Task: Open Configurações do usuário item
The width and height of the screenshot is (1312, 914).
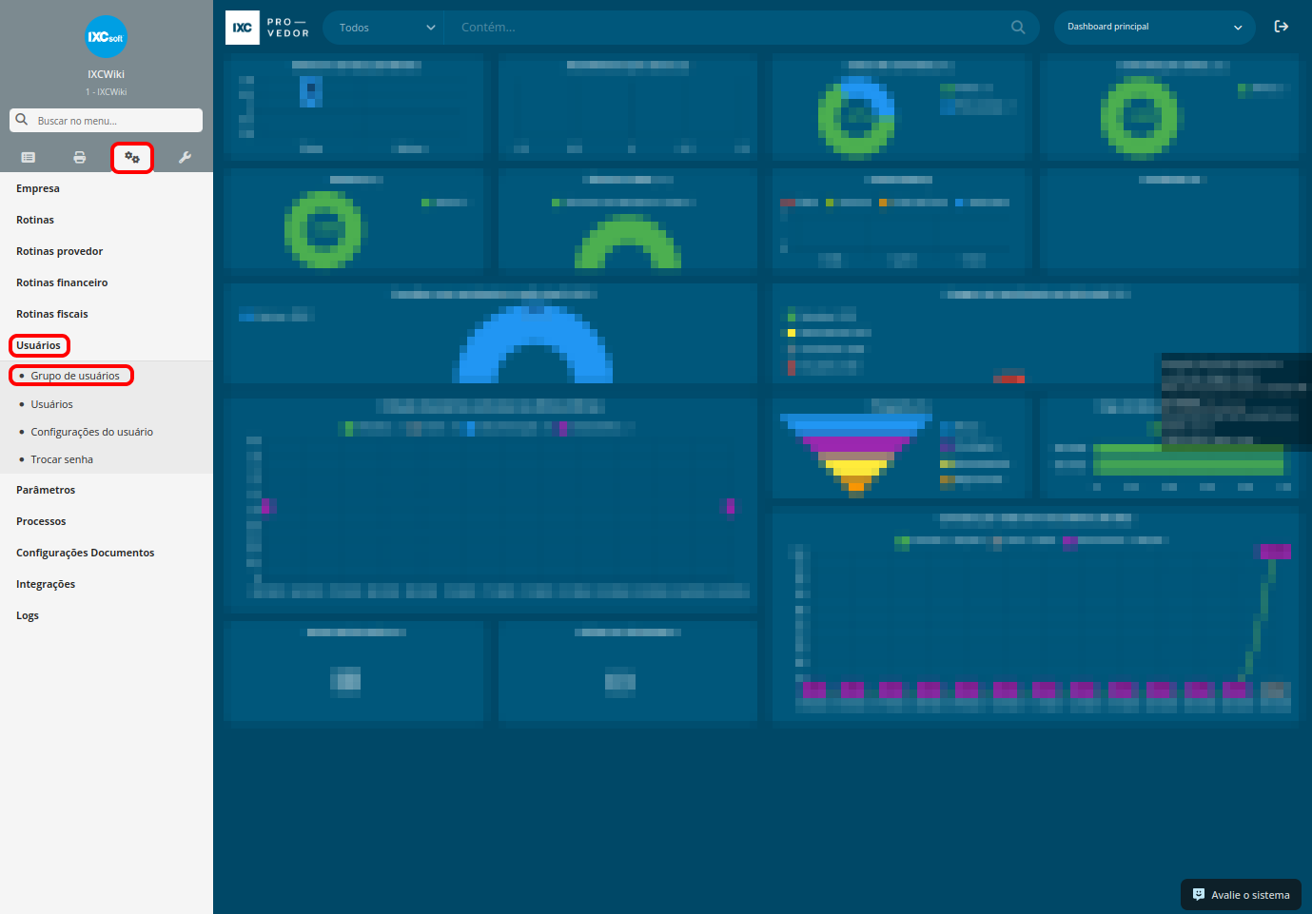Action: coord(91,432)
